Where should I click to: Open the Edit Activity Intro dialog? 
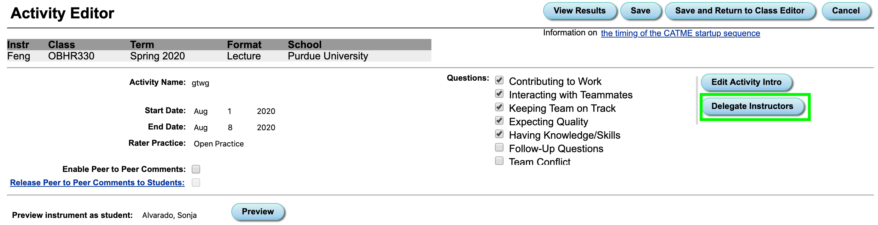coord(746,82)
